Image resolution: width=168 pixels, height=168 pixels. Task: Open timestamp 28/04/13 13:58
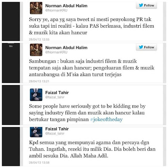[x=39, y=163]
